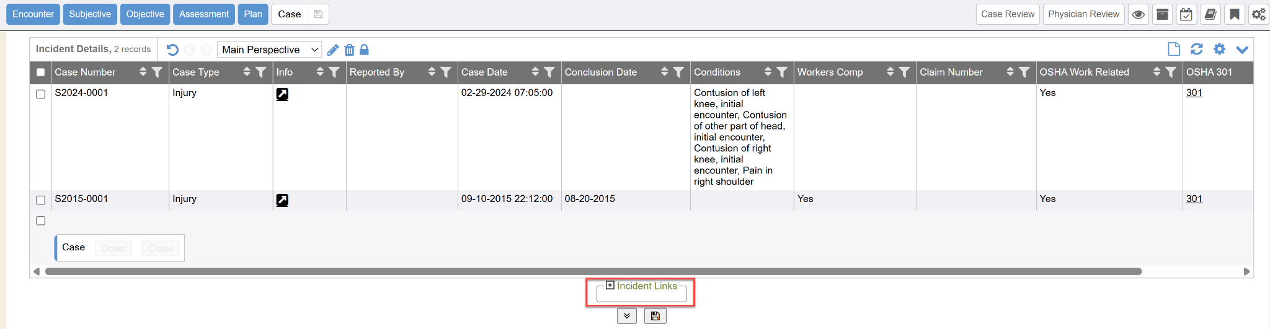Click the Physician Review button
The height and width of the screenshot is (329, 1270).
pyautogui.click(x=1083, y=14)
